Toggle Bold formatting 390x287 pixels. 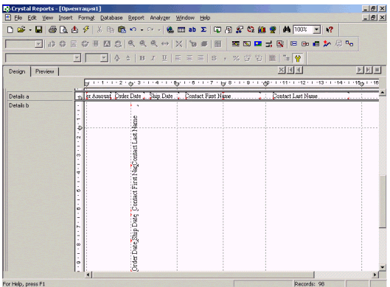click(142, 58)
